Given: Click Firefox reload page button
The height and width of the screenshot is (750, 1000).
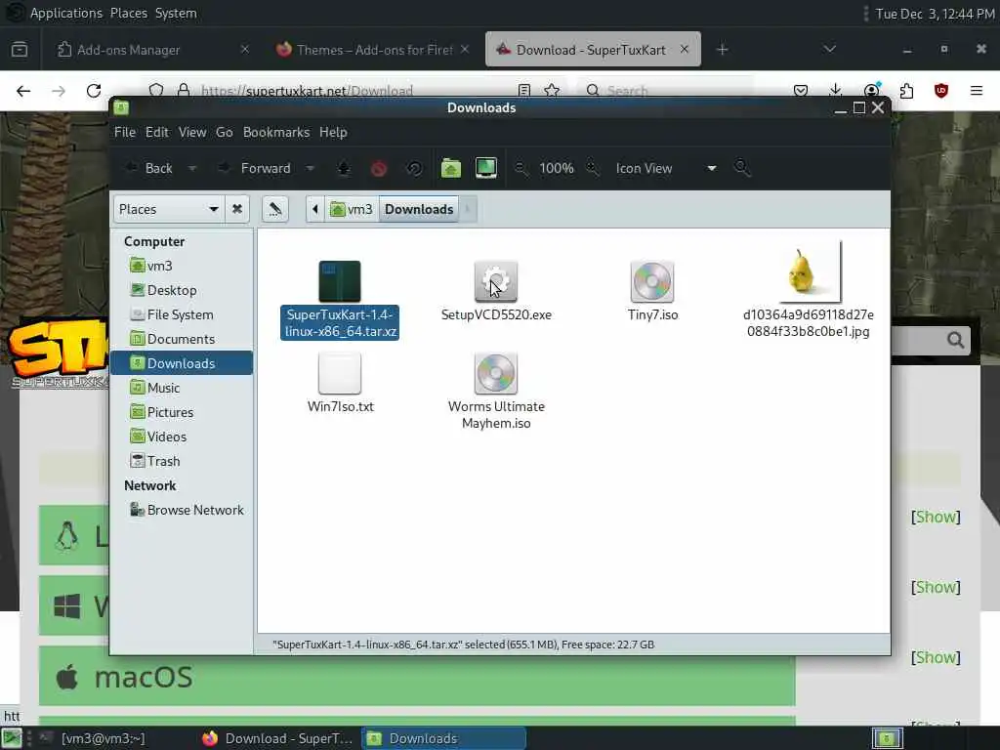Looking at the screenshot, I should (94, 91).
